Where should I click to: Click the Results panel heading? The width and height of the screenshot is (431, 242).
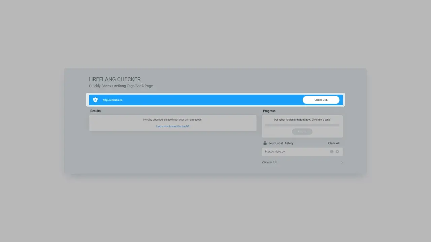[95, 111]
